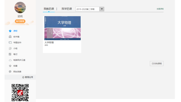
Task: Open the 课程 courses sidebar icon
Action: [x=10, y=31]
